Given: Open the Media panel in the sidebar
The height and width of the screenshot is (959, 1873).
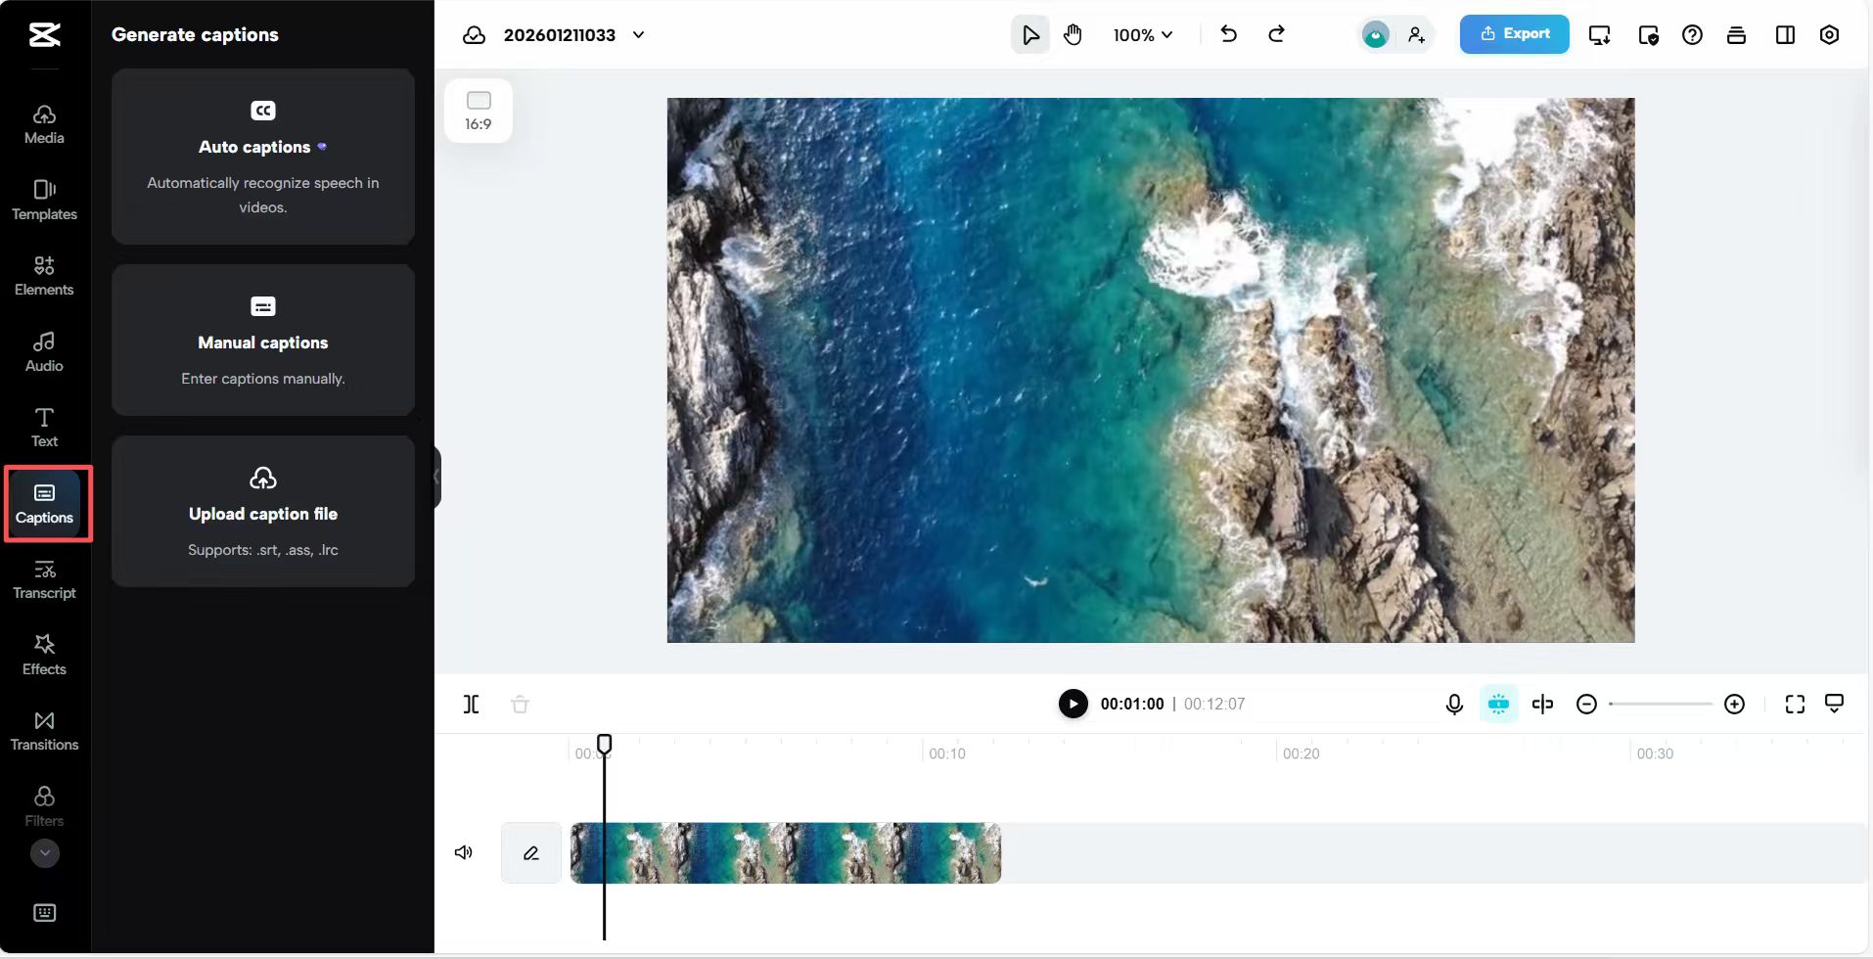Looking at the screenshot, I should [x=44, y=122].
